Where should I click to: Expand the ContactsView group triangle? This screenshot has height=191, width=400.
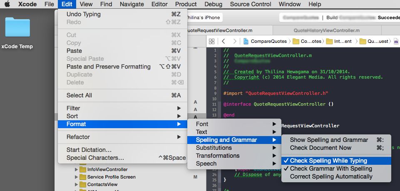point(76,184)
